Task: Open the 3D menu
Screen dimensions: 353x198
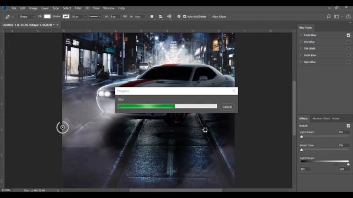Action: [x=87, y=8]
